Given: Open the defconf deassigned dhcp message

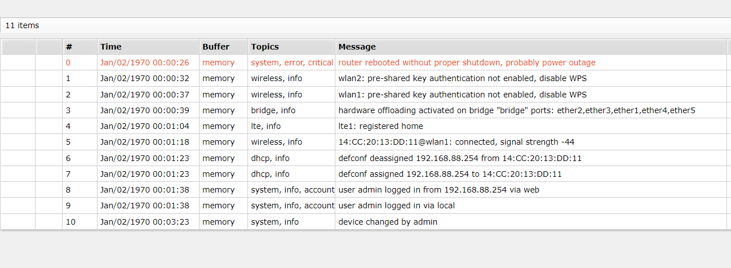Looking at the screenshot, I should coord(459,158).
